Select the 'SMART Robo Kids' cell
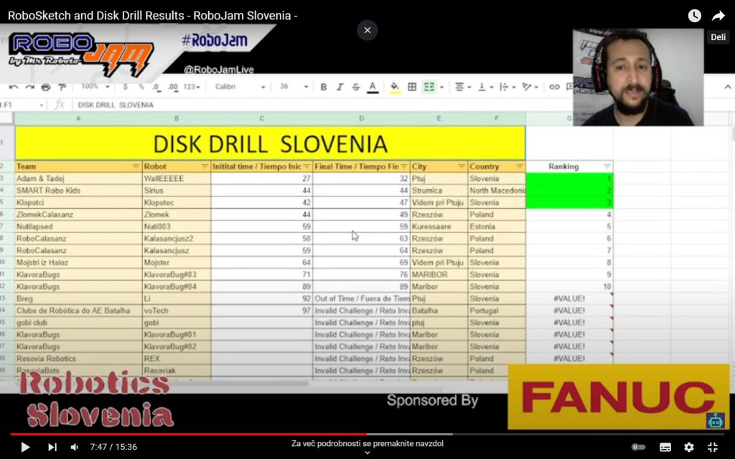The height and width of the screenshot is (459, 735). pos(78,191)
